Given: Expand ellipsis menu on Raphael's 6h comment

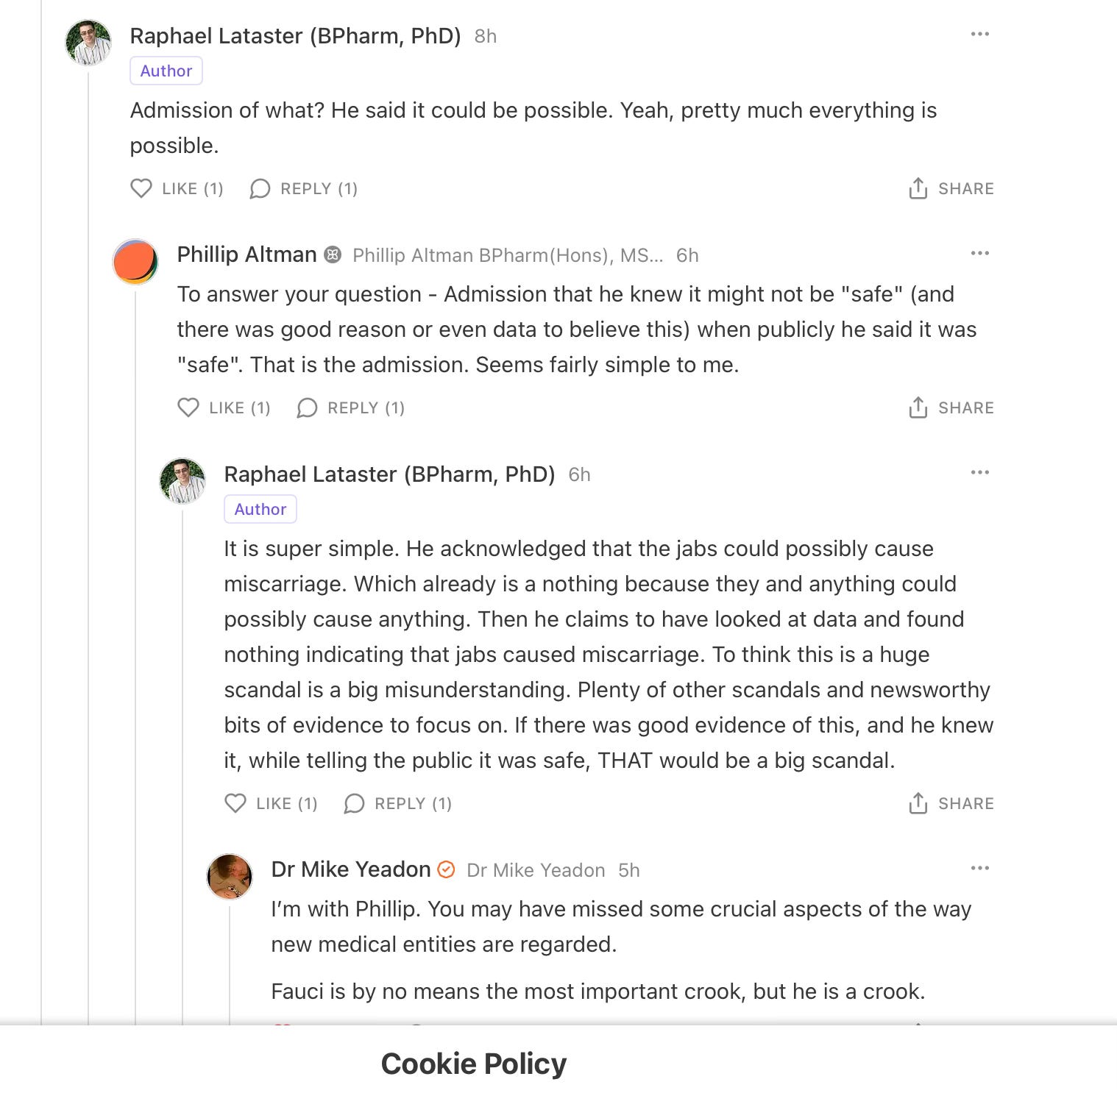Looking at the screenshot, I should click(980, 473).
